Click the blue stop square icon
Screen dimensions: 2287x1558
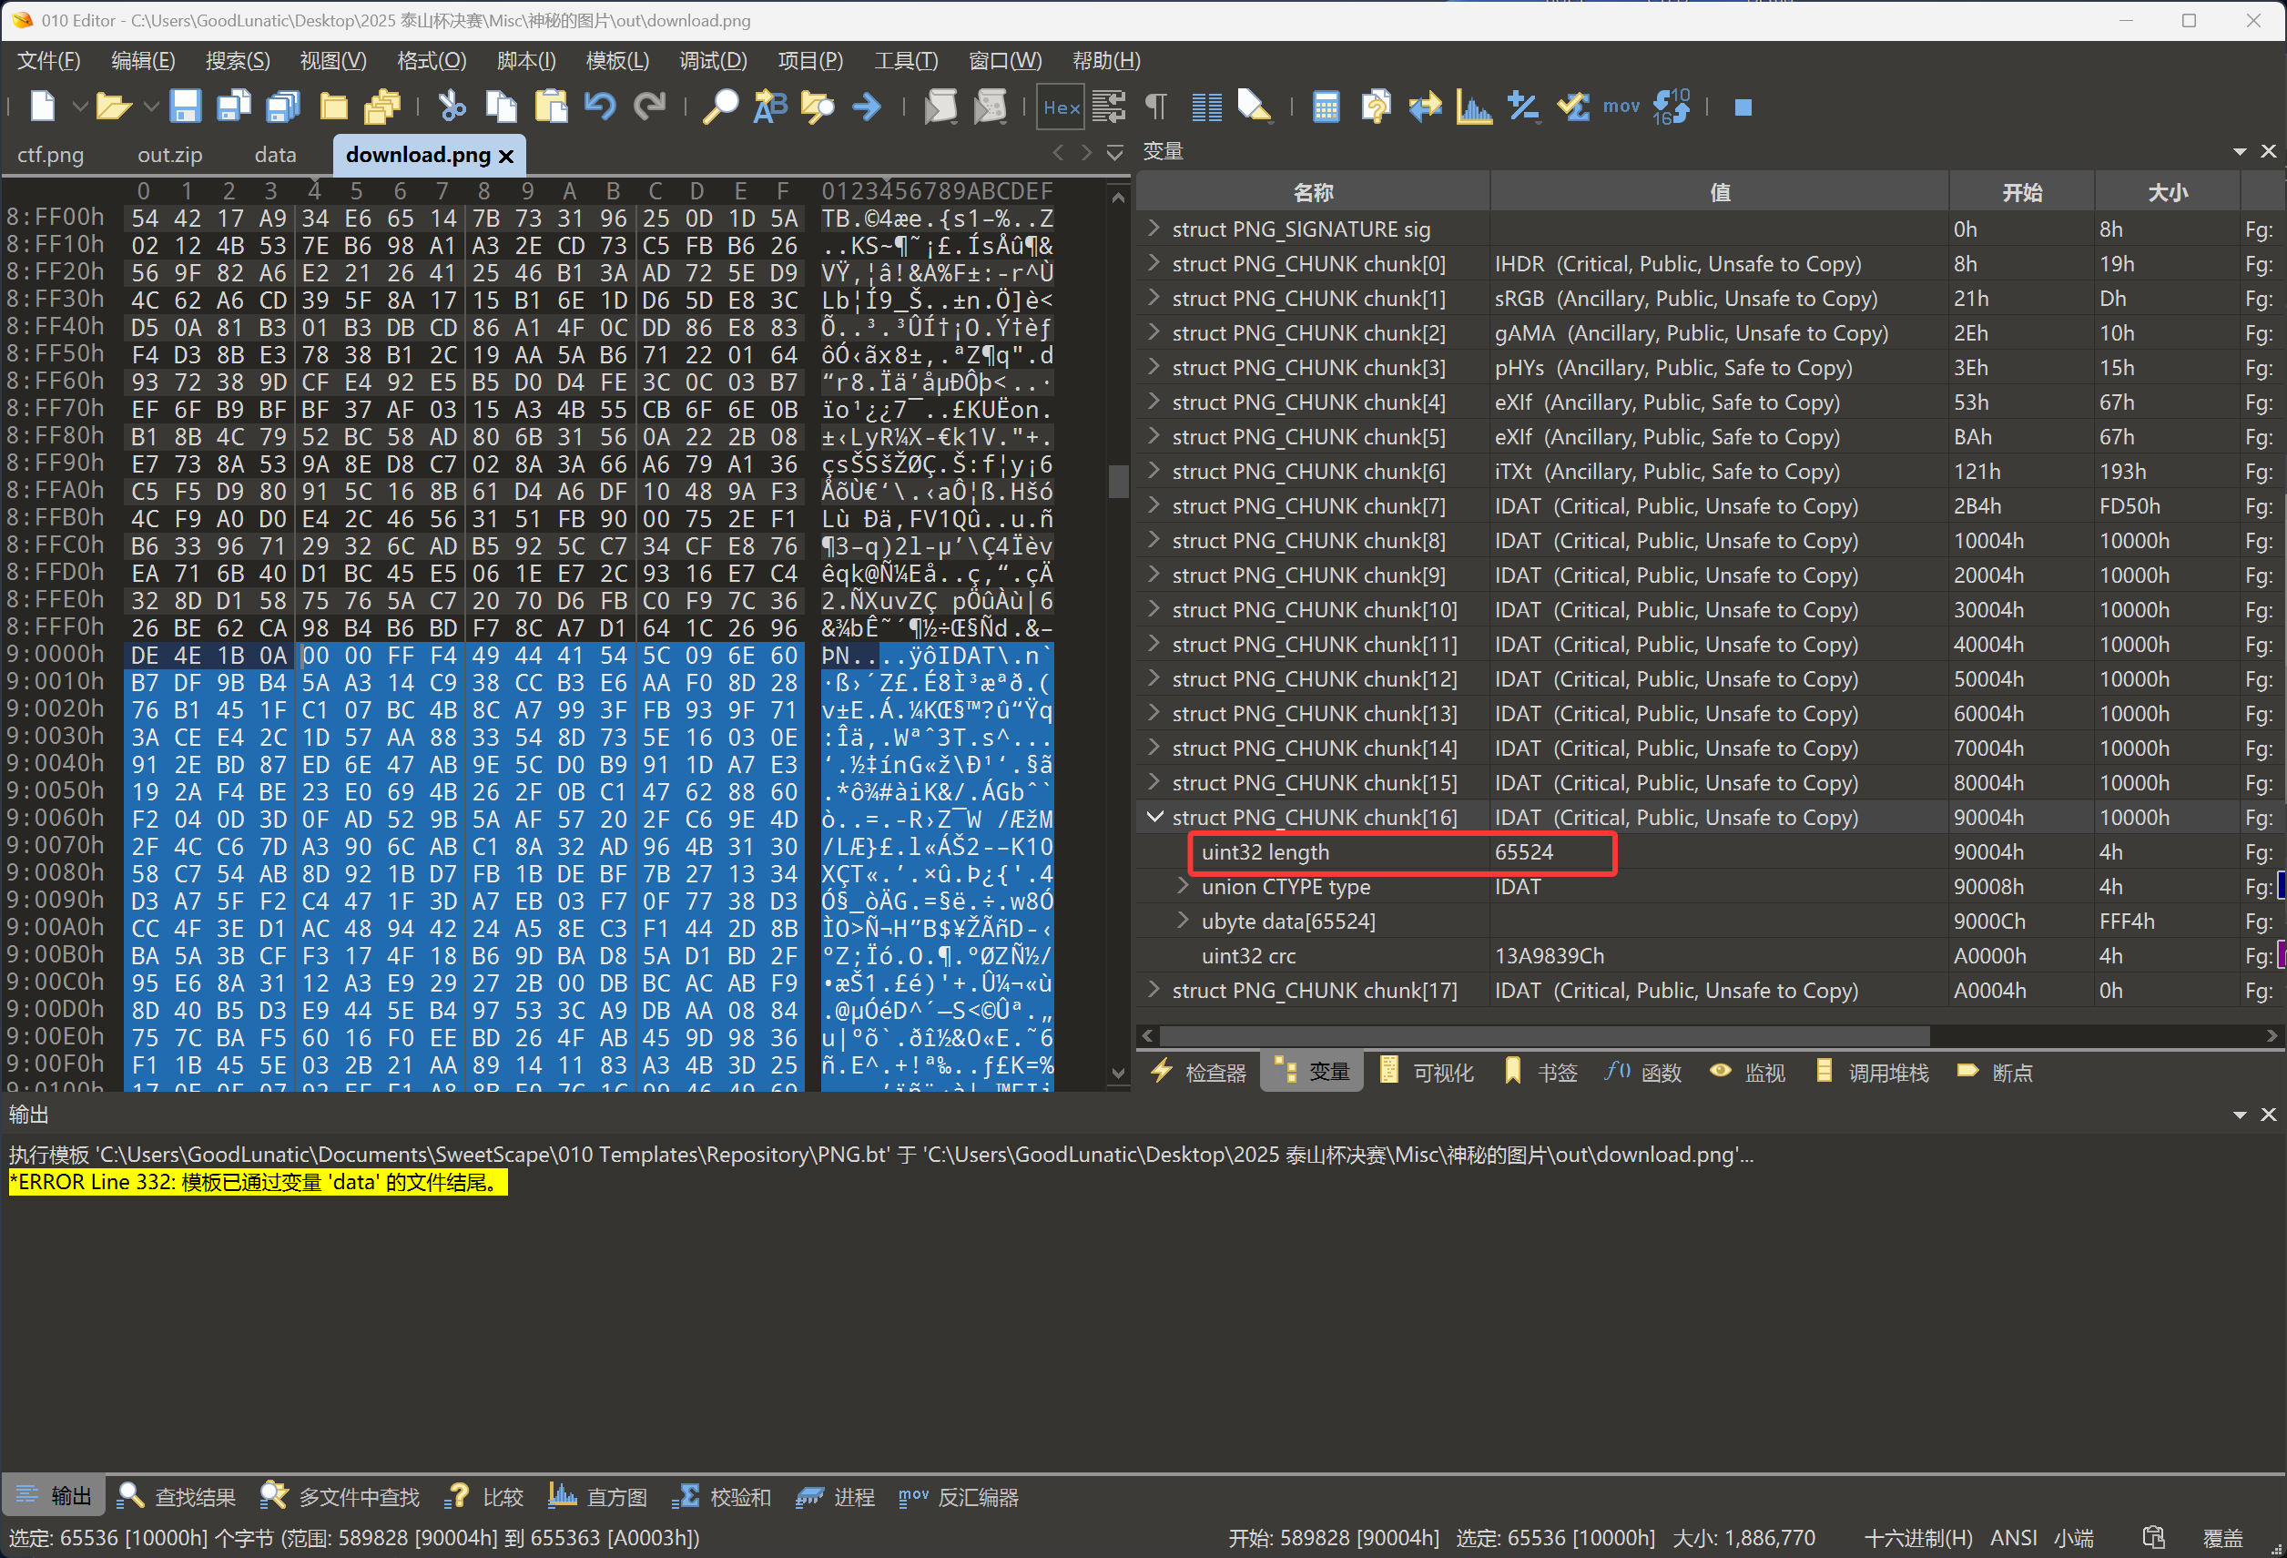pos(1743,107)
